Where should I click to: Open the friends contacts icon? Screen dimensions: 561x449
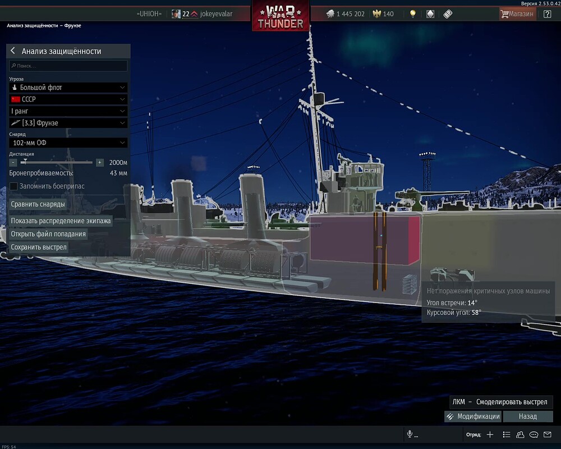pyautogui.click(x=520, y=434)
